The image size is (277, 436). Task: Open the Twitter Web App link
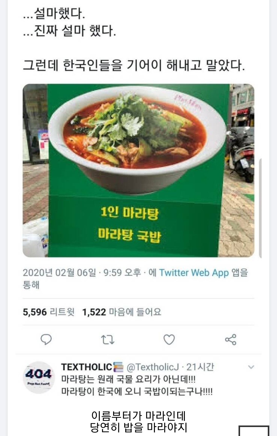pyautogui.click(x=194, y=272)
